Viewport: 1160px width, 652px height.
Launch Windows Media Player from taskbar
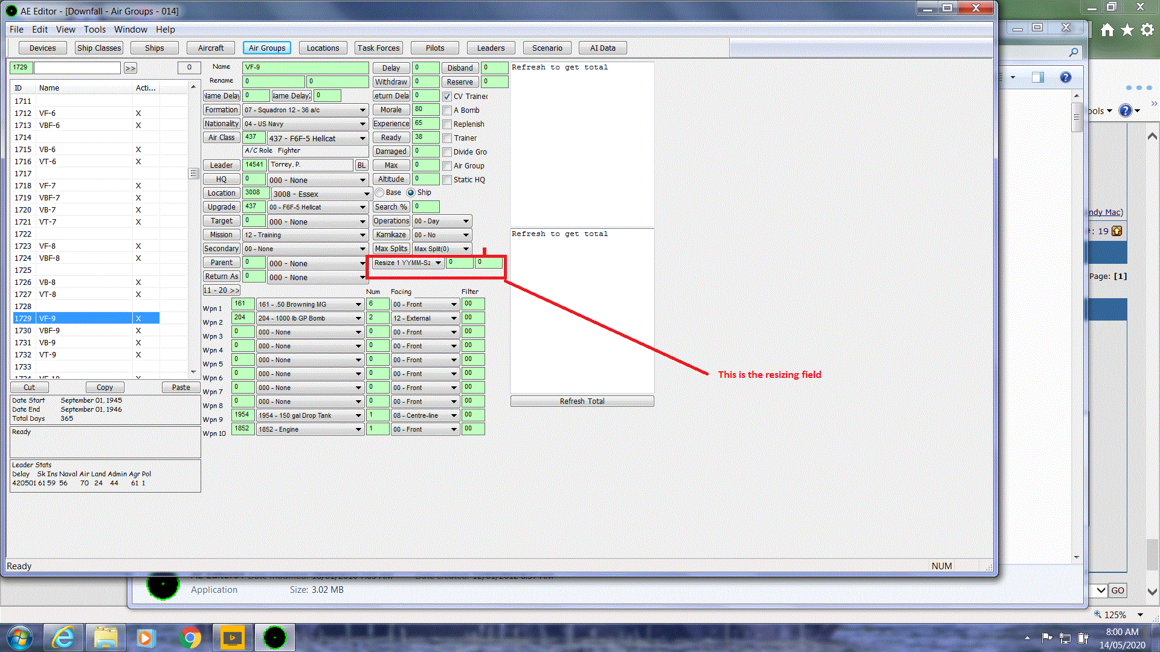coord(145,638)
